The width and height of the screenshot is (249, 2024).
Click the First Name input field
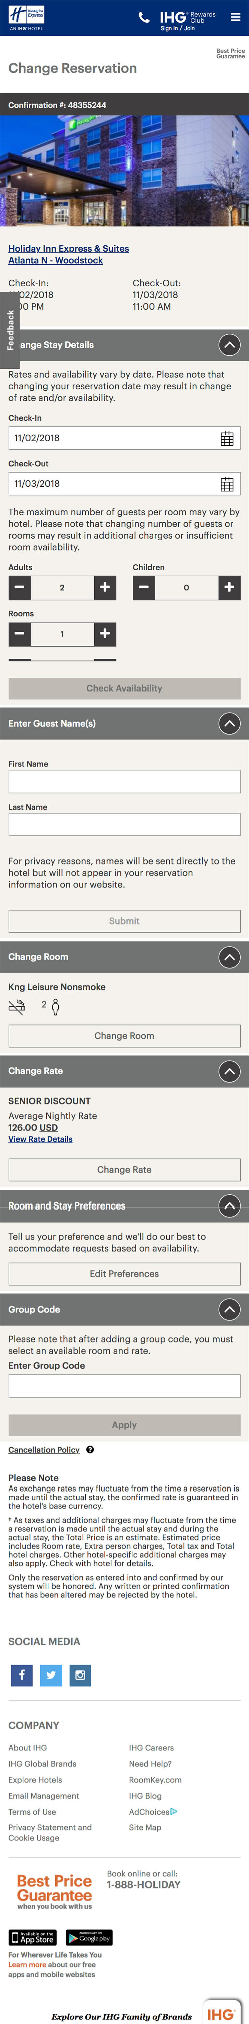[x=125, y=781]
